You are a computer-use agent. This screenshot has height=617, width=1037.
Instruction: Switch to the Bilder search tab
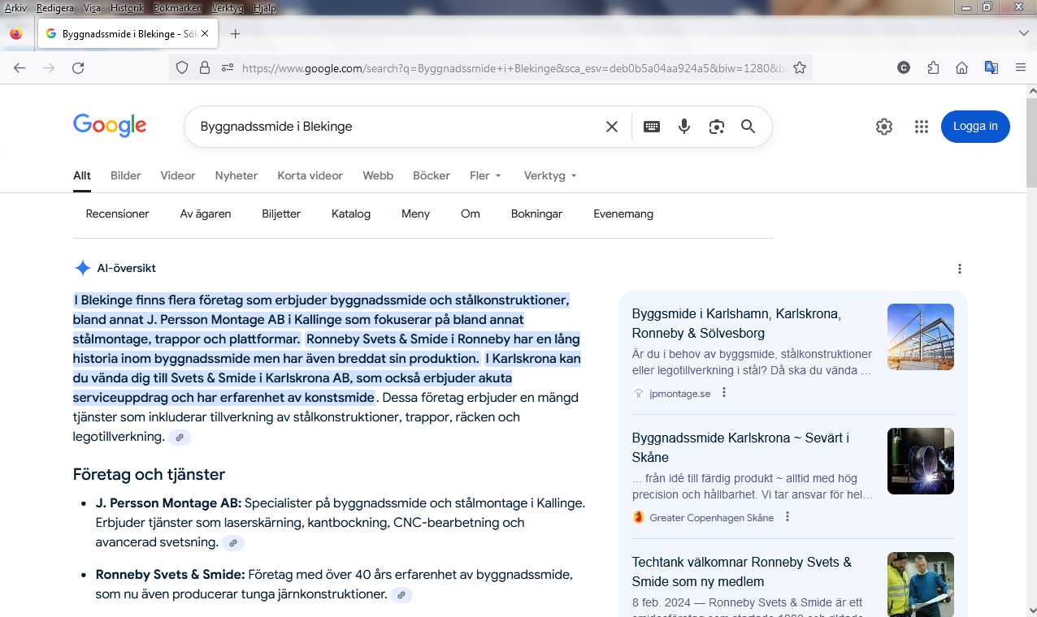[x=126, y=175]
